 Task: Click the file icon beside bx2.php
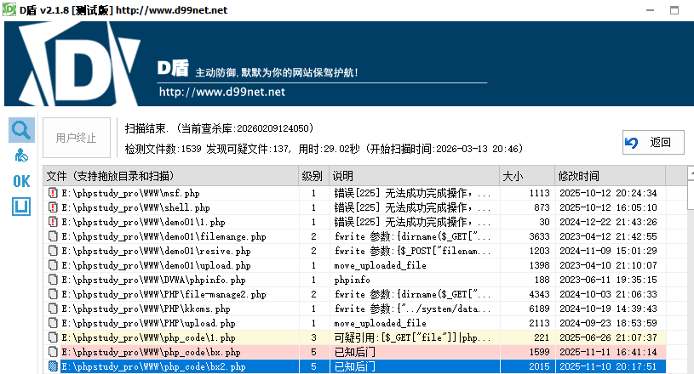(53, 366)
